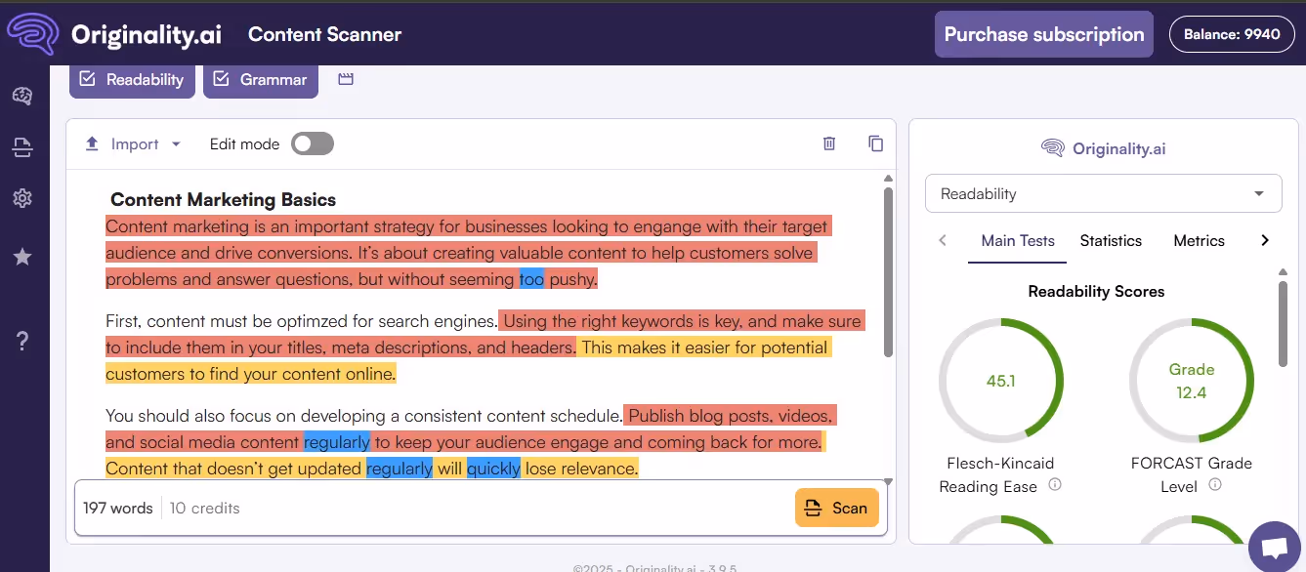Click the 'Content Marketing Basics' heading
The height and width of the screenshot is (572, 1306).
(223, 200)
